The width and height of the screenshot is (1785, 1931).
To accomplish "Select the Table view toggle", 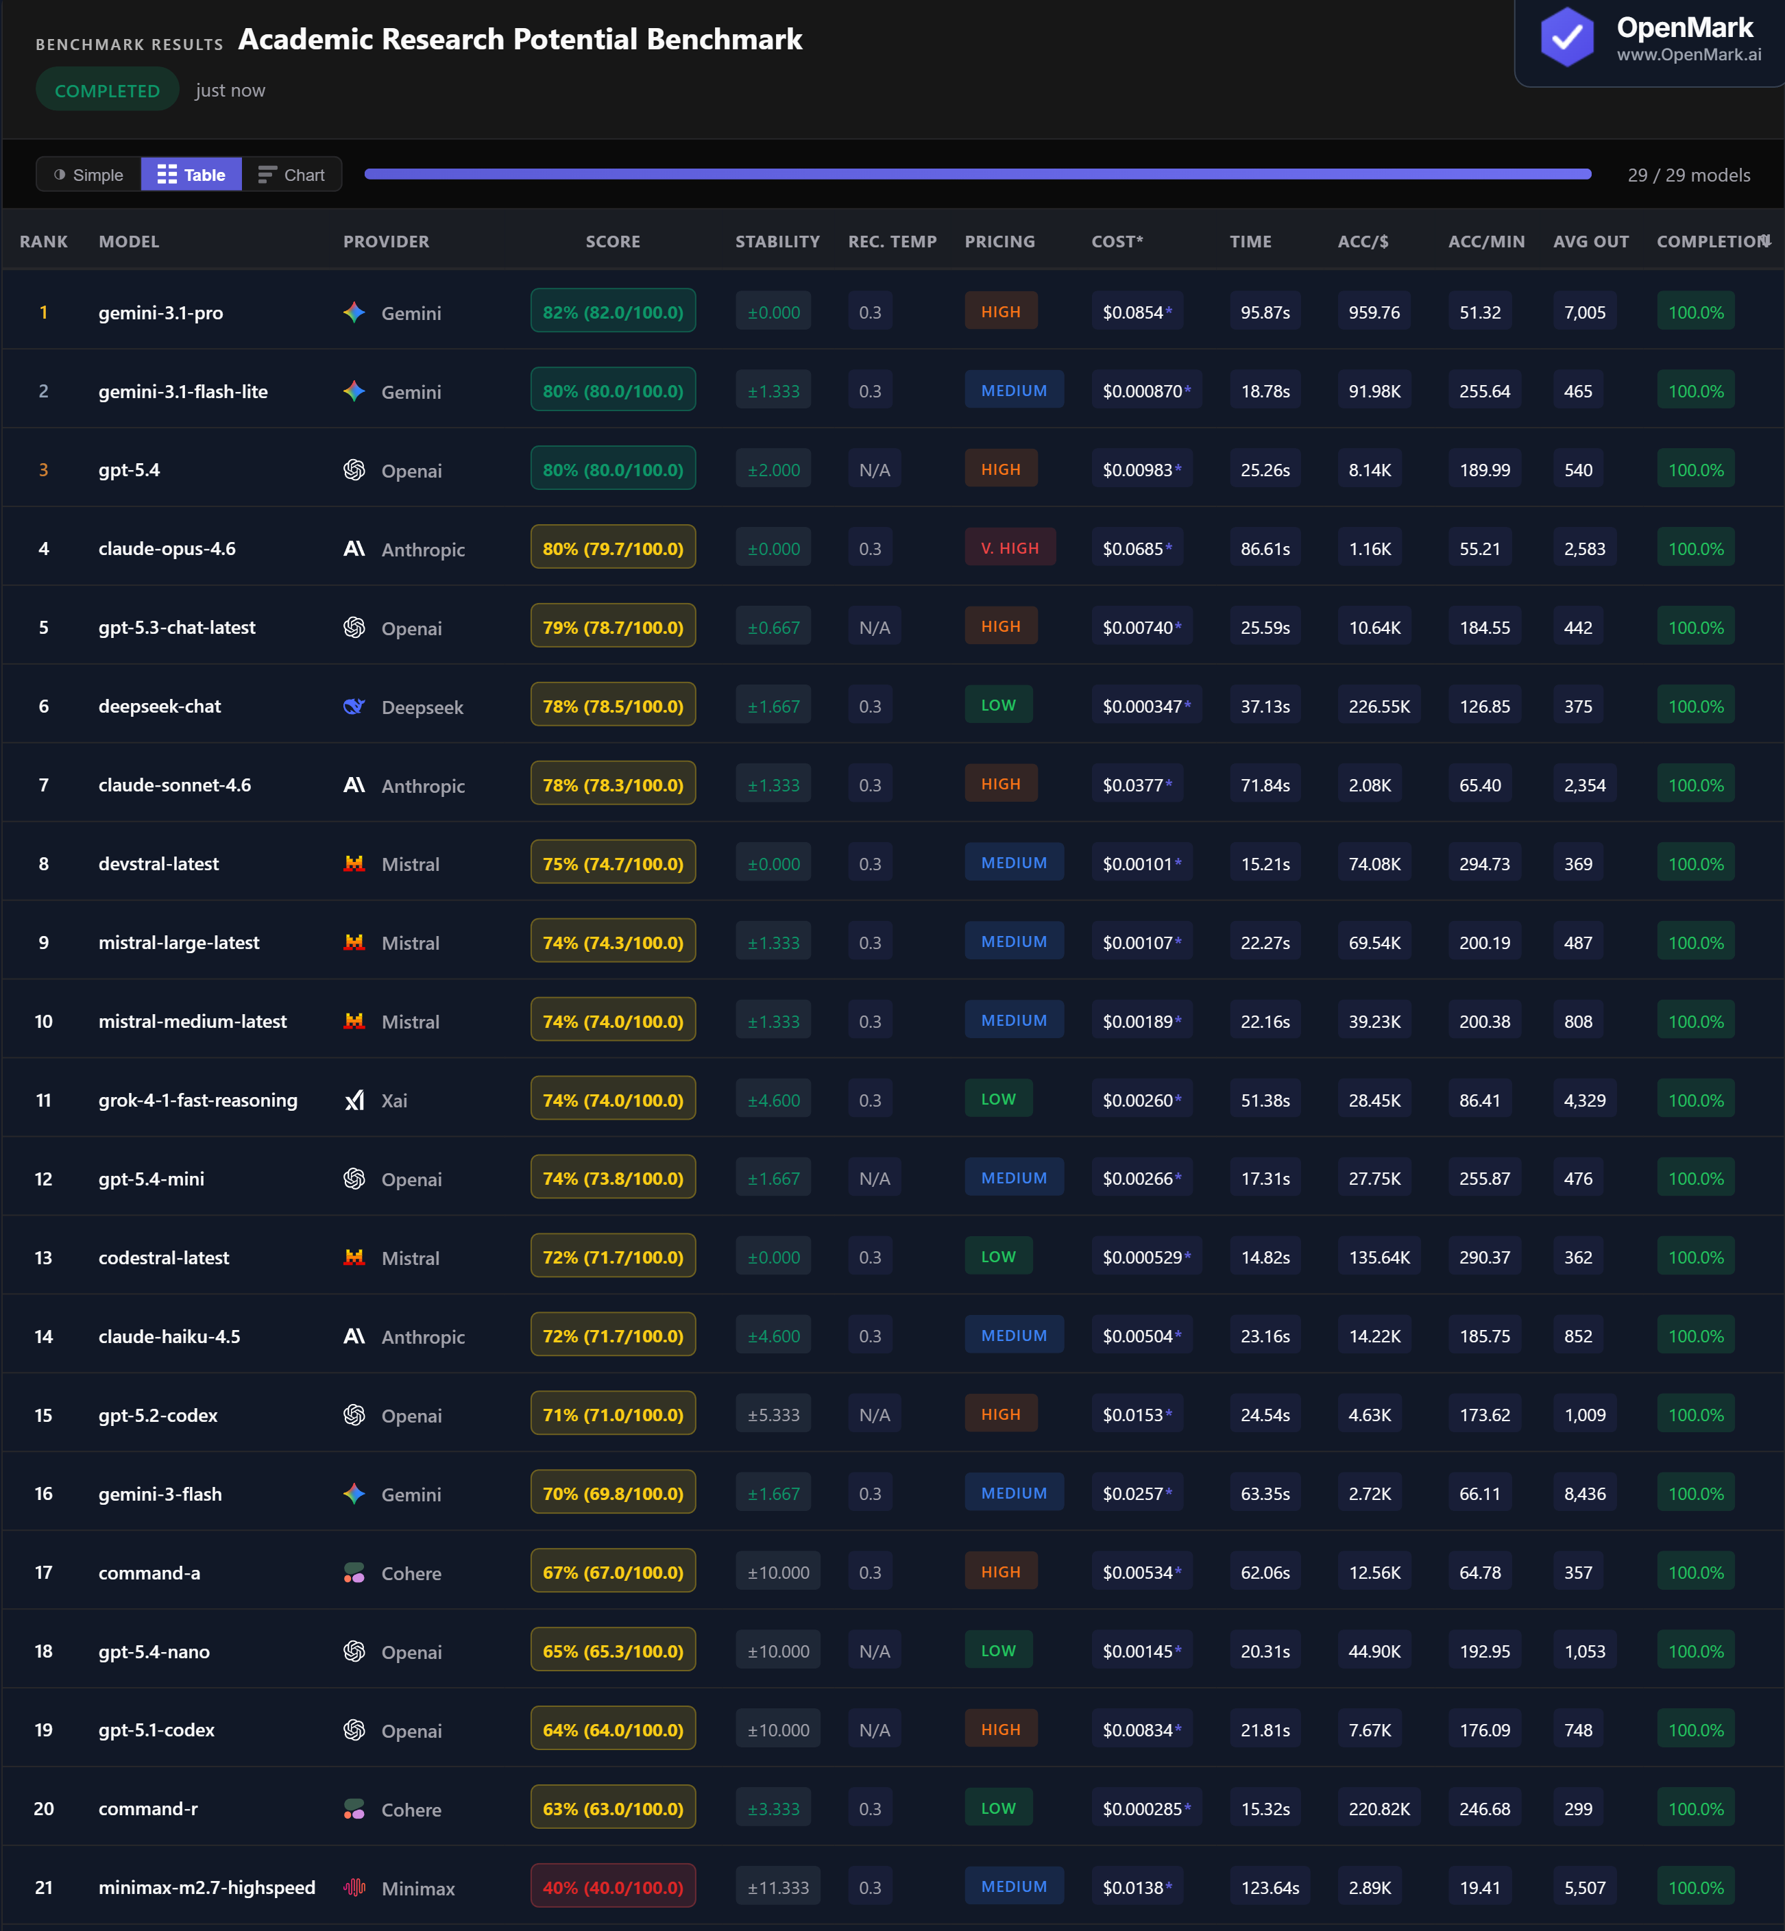I will (x=191, y=175).
